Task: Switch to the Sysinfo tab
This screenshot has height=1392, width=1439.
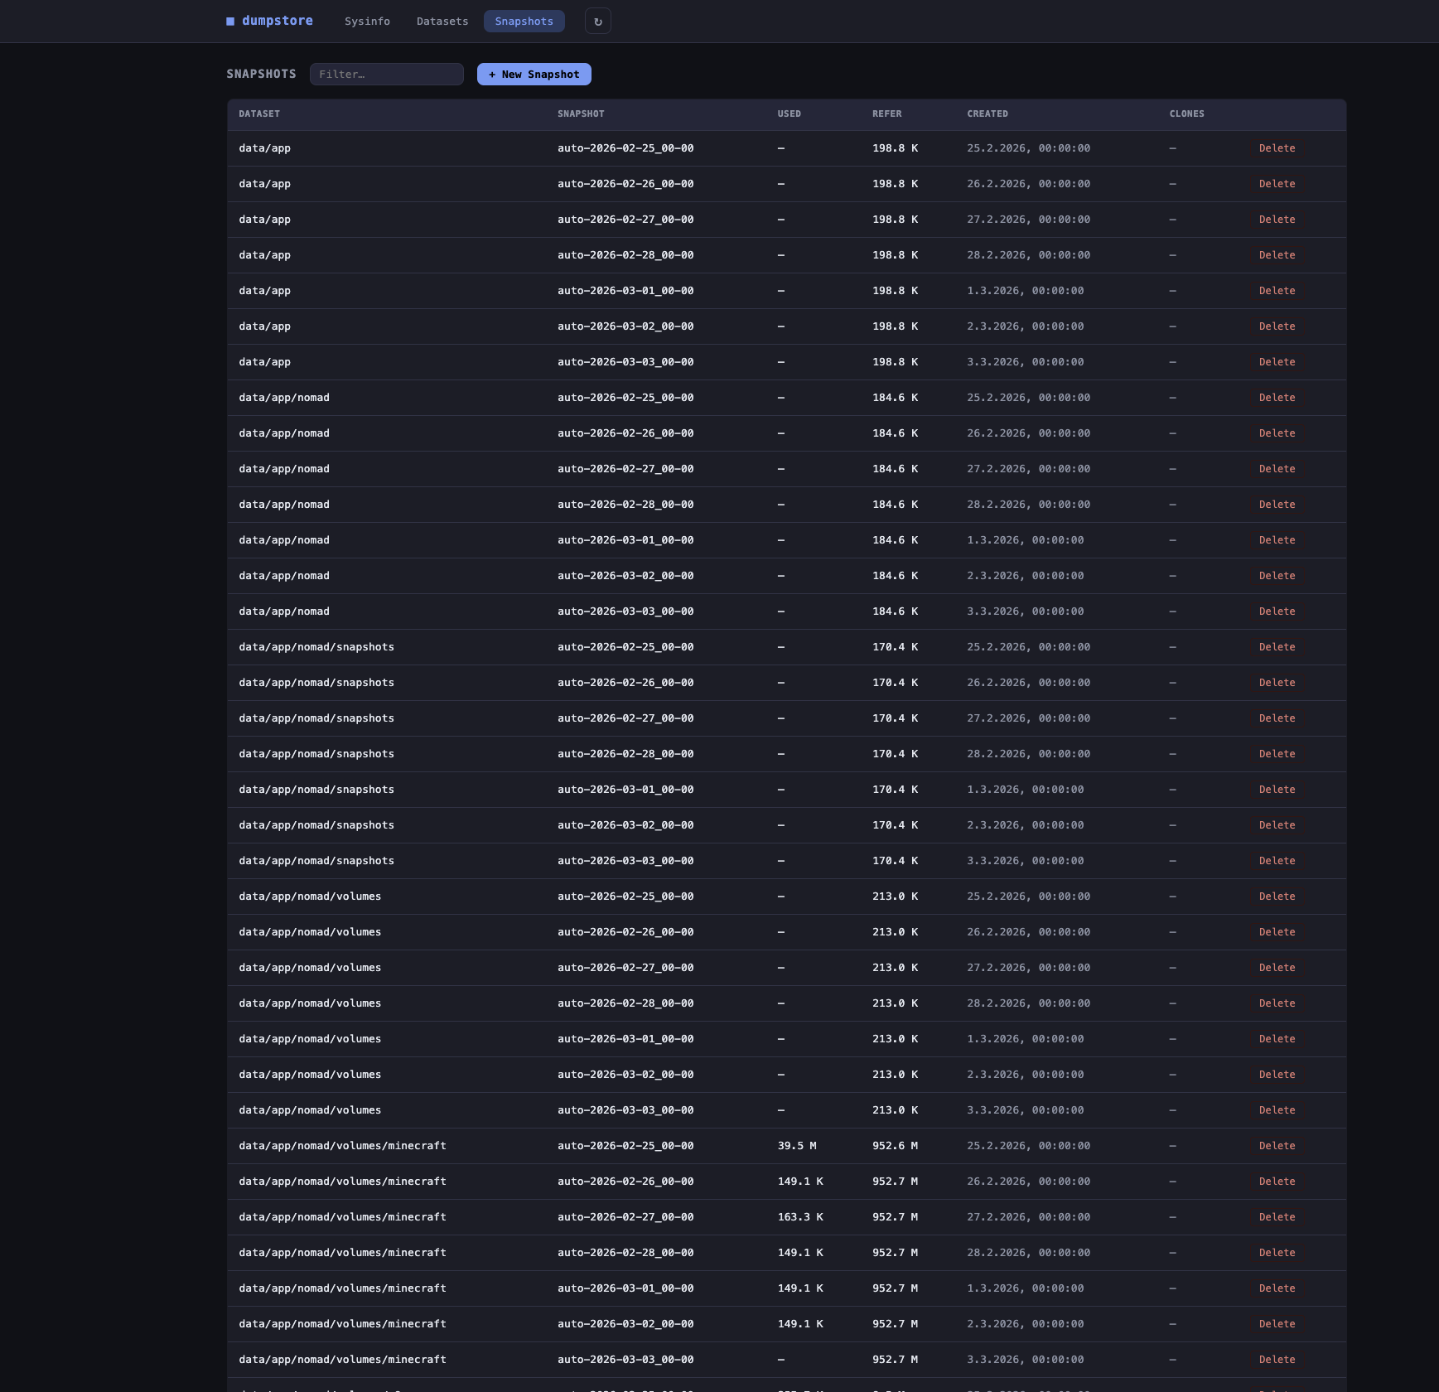Action: click(x=368, y=21)
